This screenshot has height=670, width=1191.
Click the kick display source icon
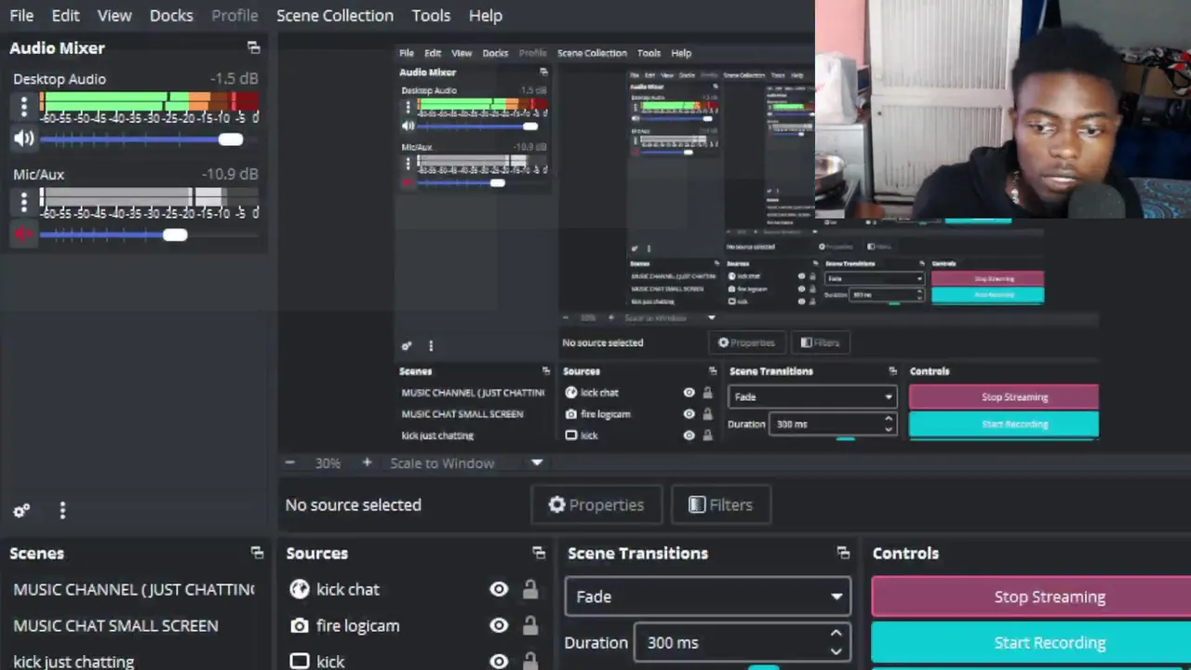(x=300, y=662)
